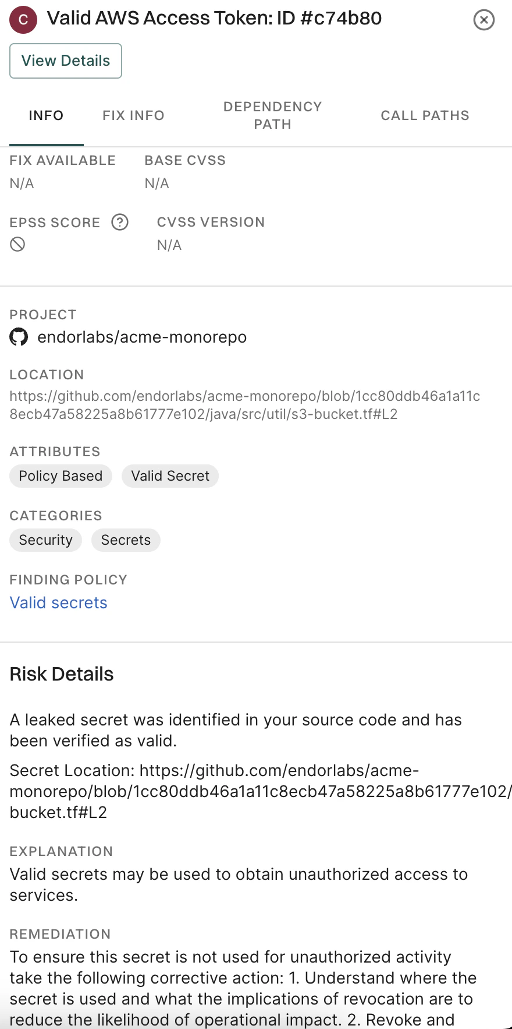The width and height of the screenshot is (512, 1029).
Task: Click the GitHub icon next to the project name
Action: [x=18, y=337]
